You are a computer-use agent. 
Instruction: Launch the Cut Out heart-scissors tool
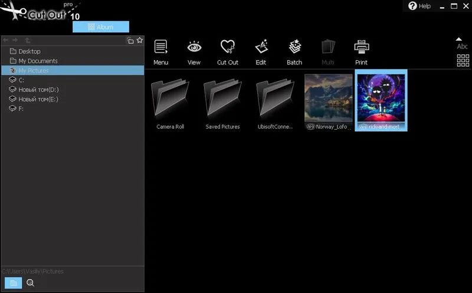click(228, 52)
